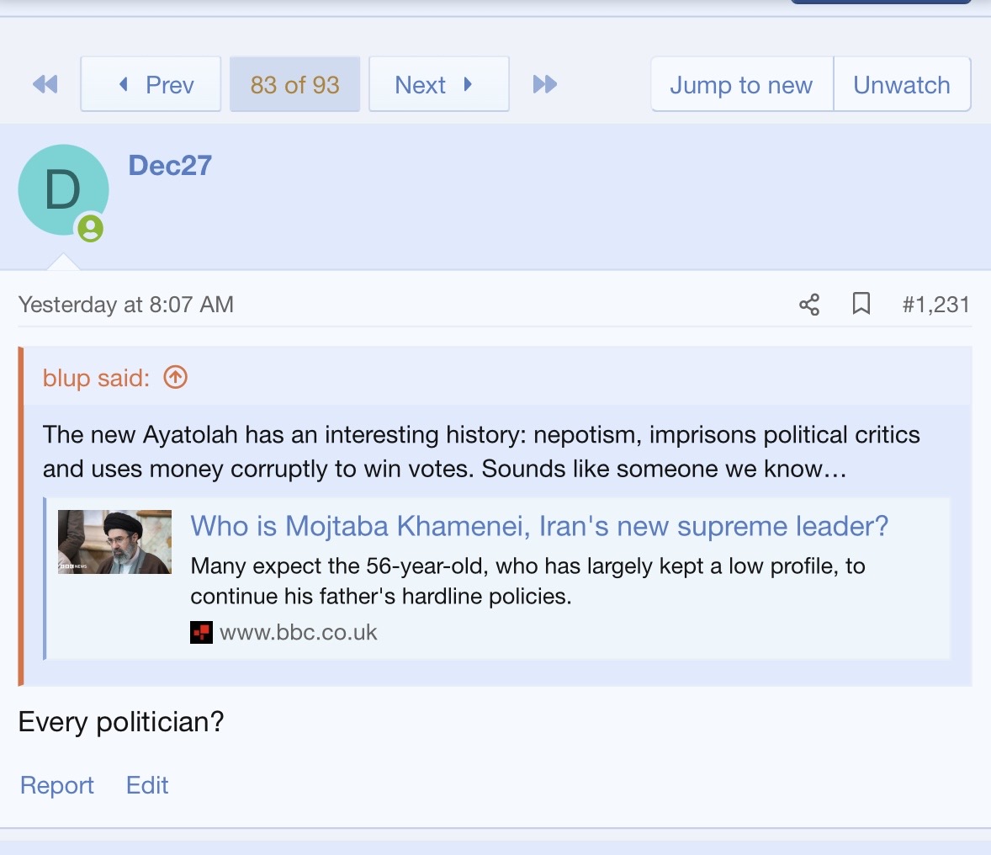Image resolution: width=991 pixels, height=855 pixels.
Task: Click the green online status badge
Action: 91,228
